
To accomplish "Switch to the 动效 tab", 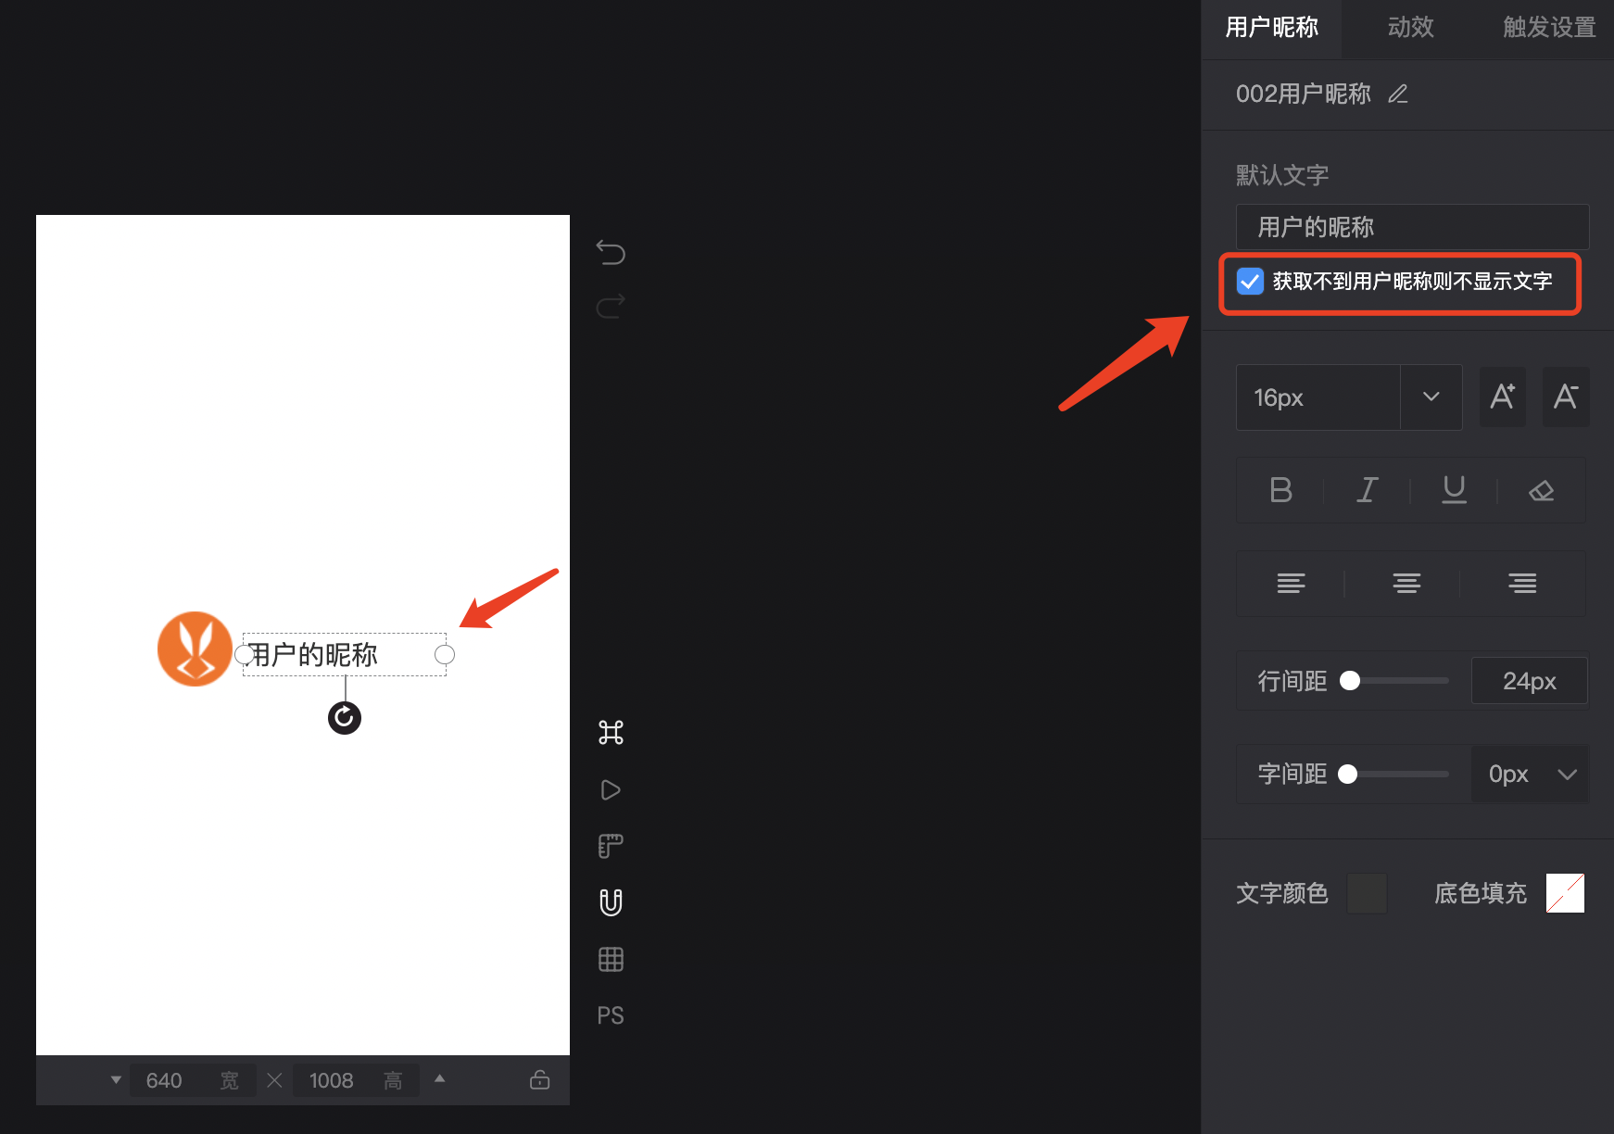I will [x=1410, y=27].
